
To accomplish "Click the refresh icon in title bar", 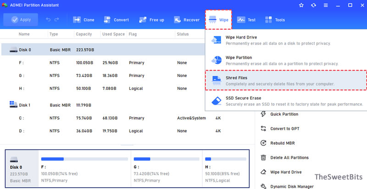I will (314, 5).
